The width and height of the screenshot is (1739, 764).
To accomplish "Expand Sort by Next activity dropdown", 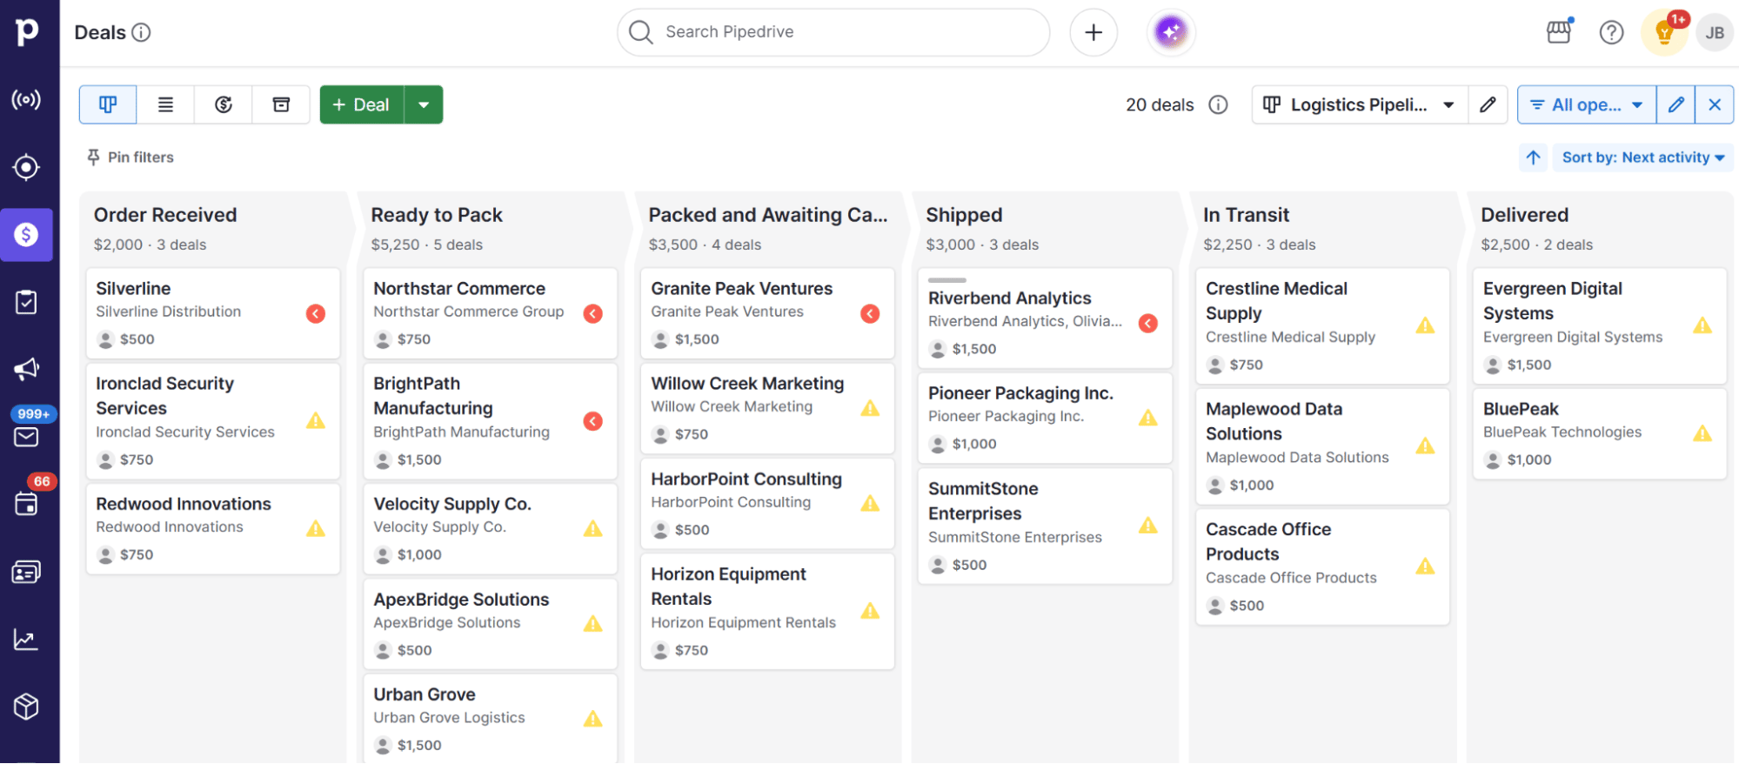I will [1642, 157].
